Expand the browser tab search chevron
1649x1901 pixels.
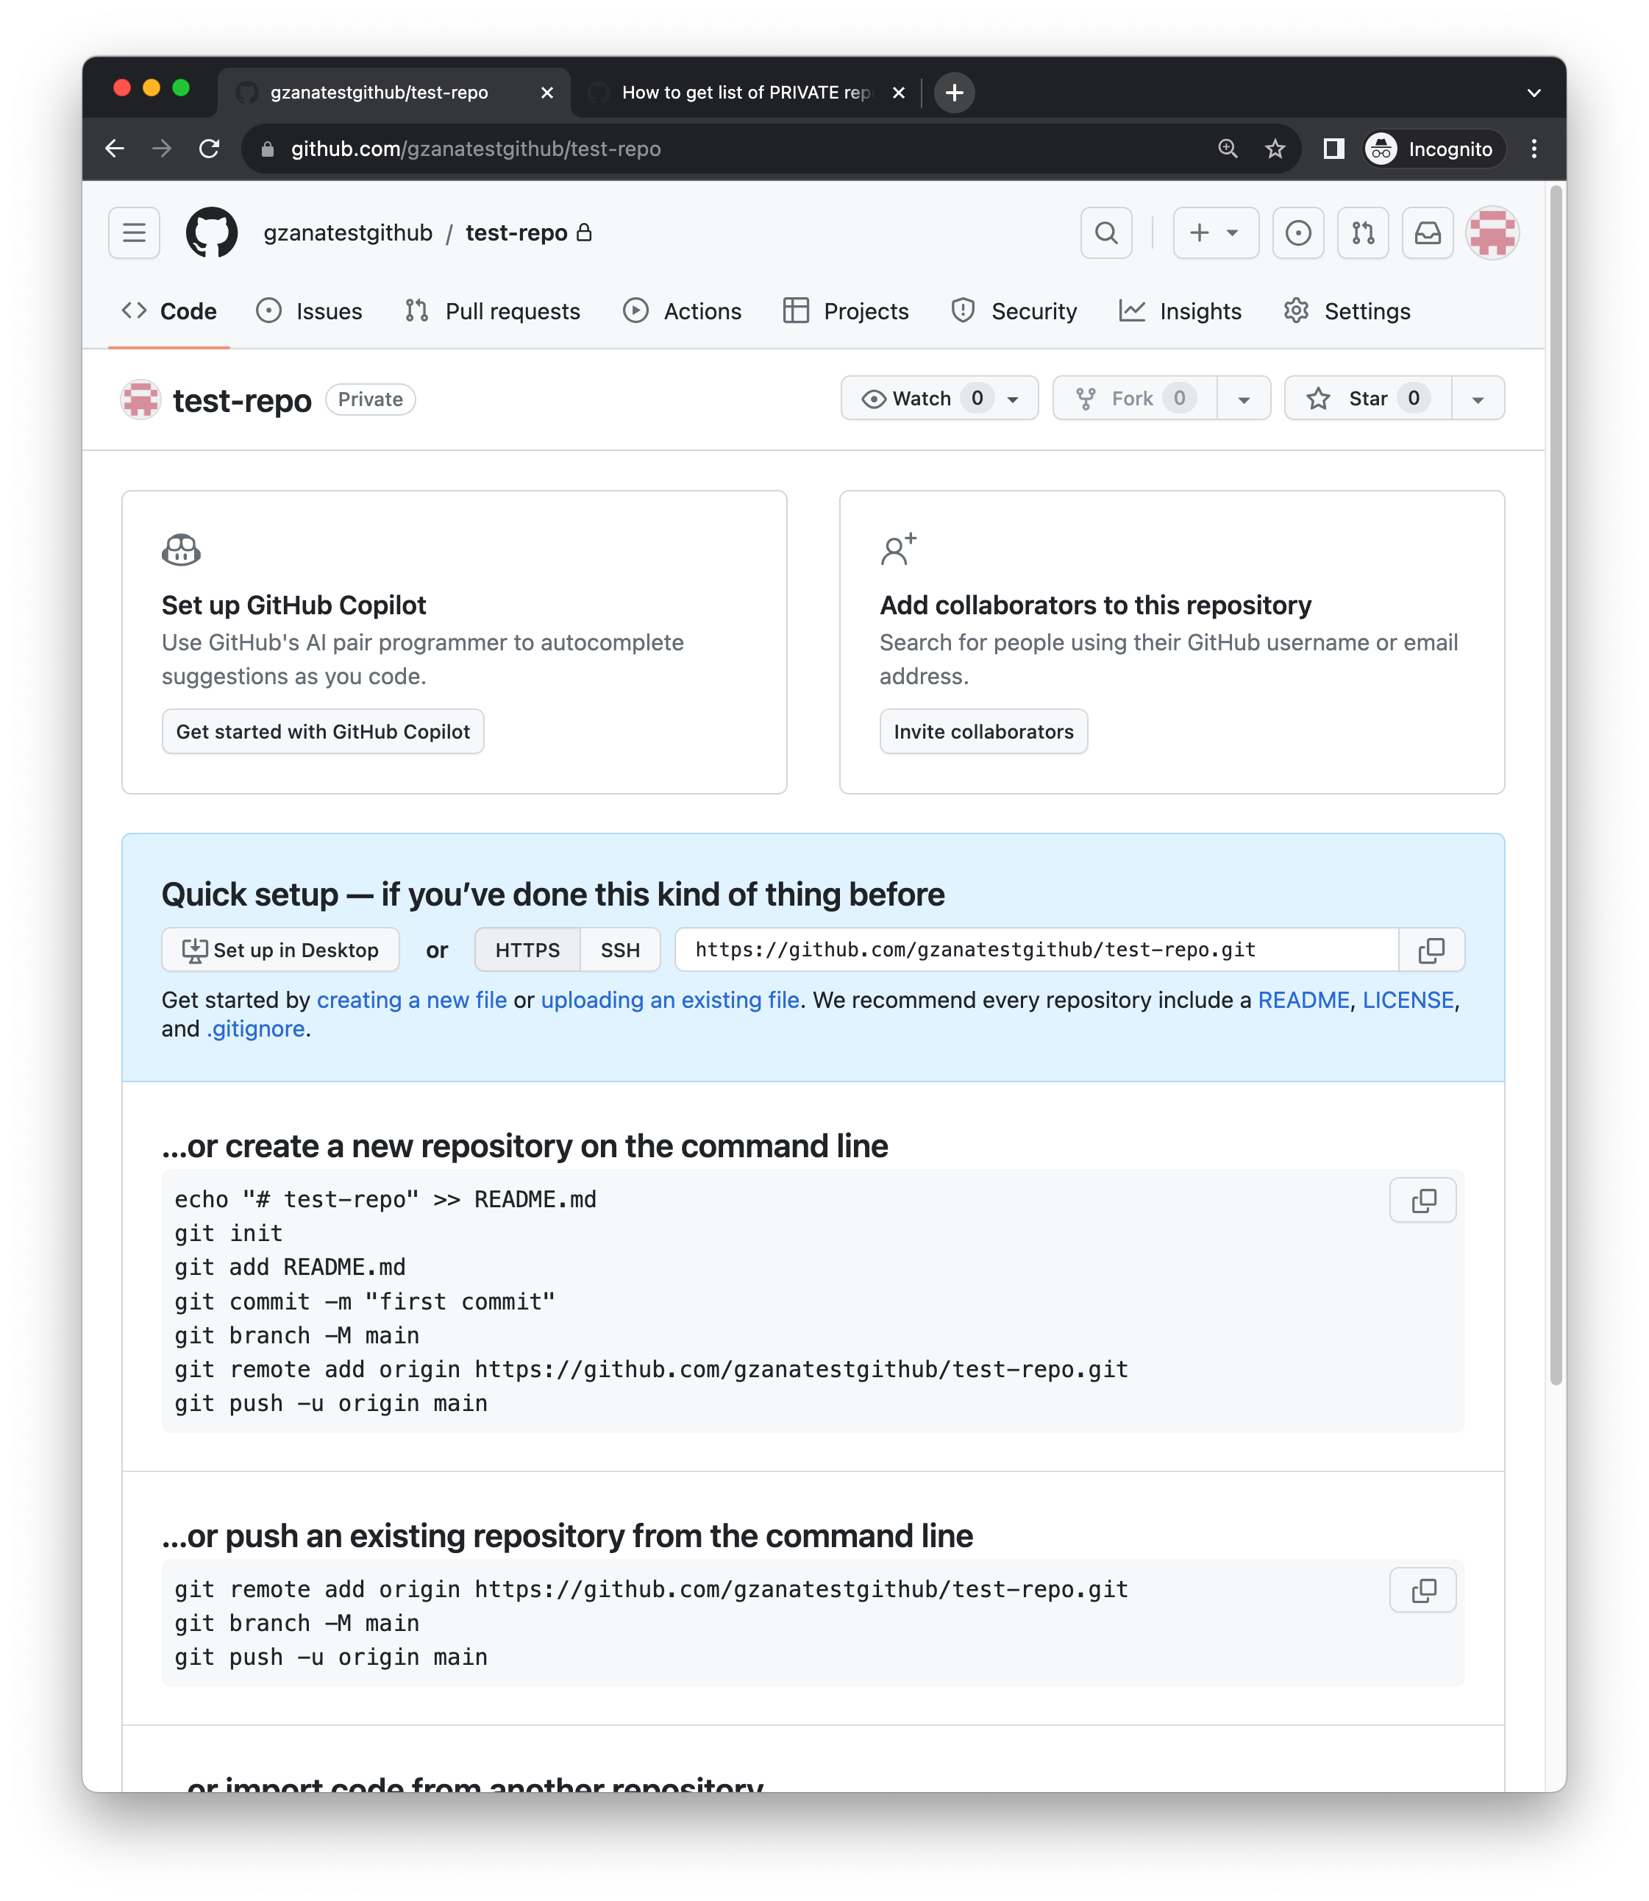pyautogui.click(x=1534, y=92)
